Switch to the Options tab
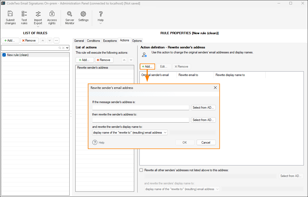This screenshot has width=308, height=197. [137, 41]
